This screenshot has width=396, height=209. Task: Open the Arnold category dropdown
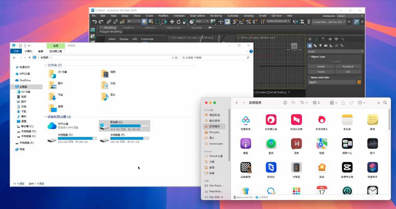click(x=335, y=51)
